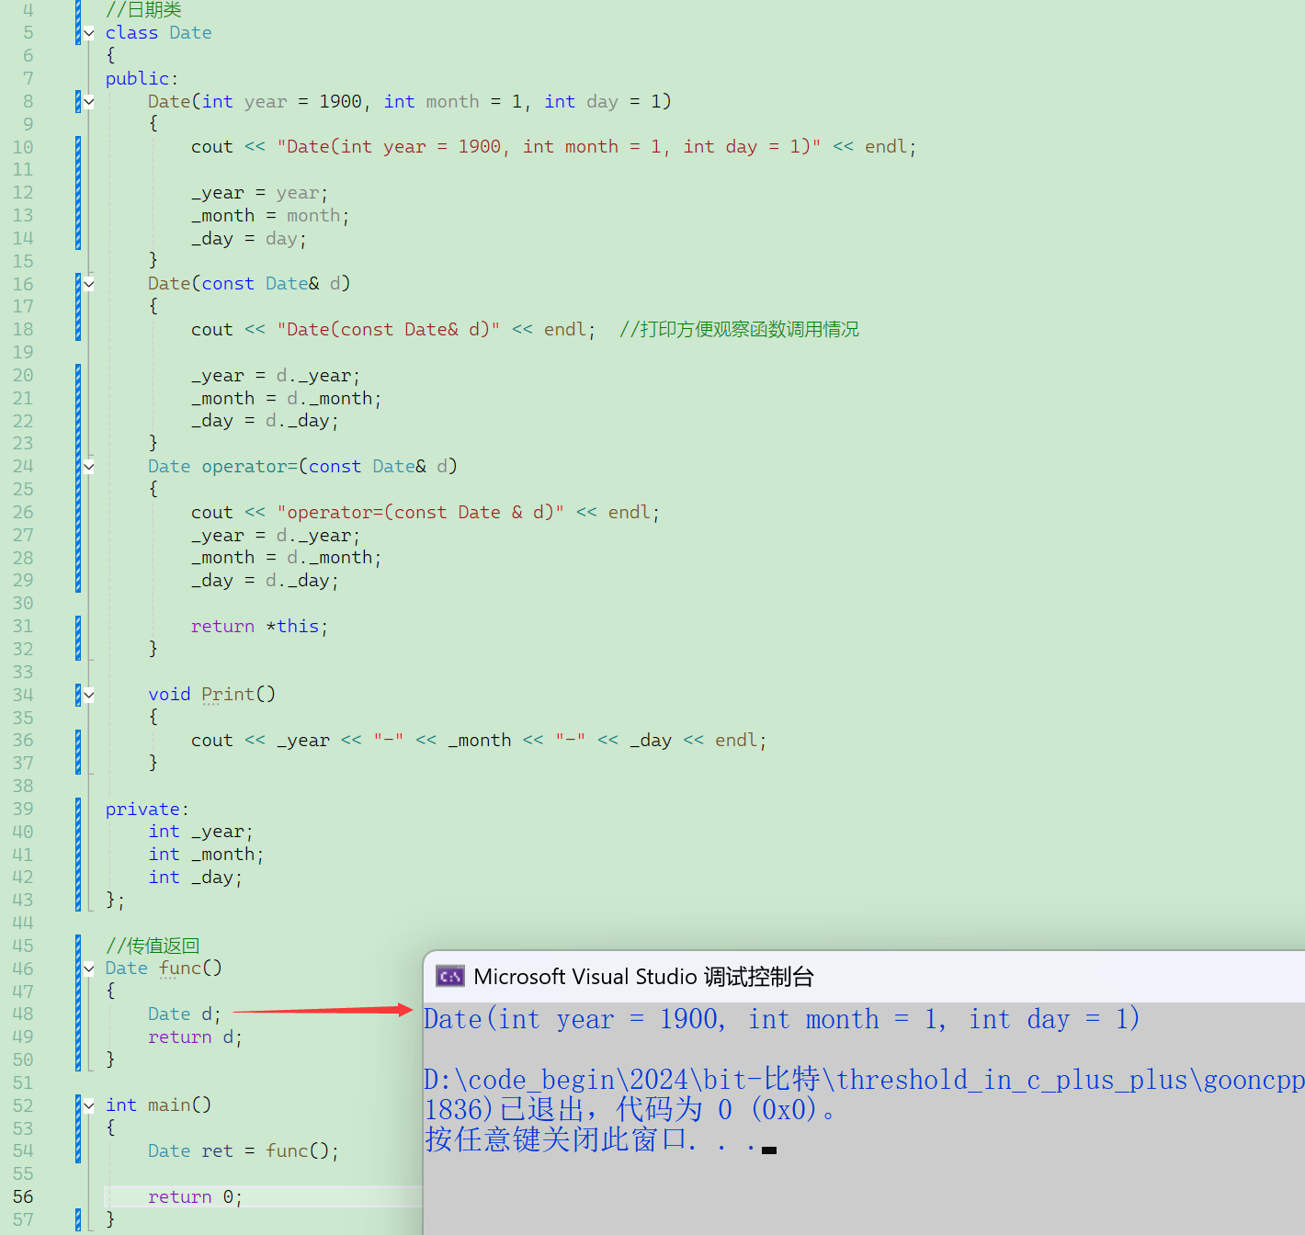Click the console icon in debug console title

coord(450,976)
